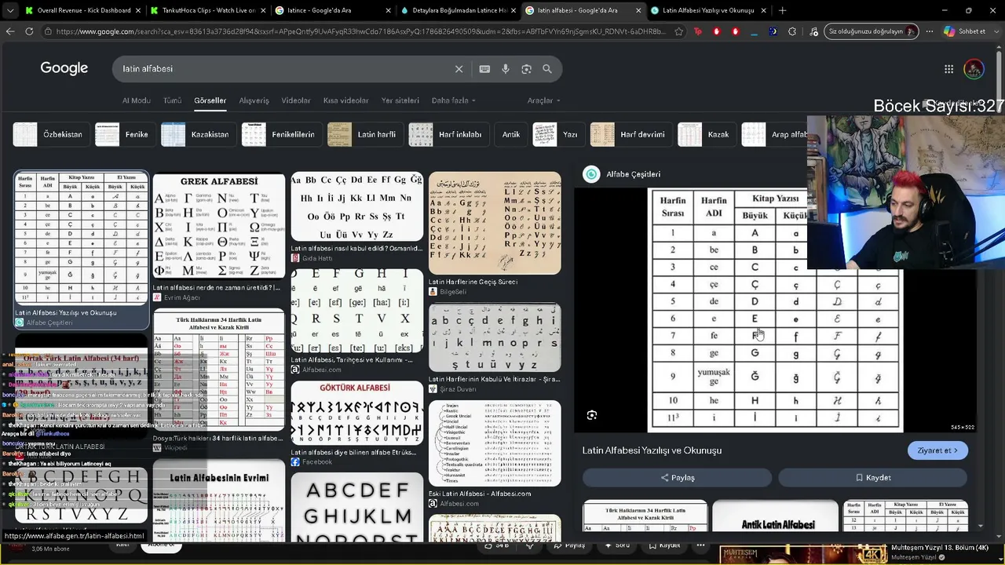
Task: Select the 'Alışveriş' search tab
Action: pos(254,100)
